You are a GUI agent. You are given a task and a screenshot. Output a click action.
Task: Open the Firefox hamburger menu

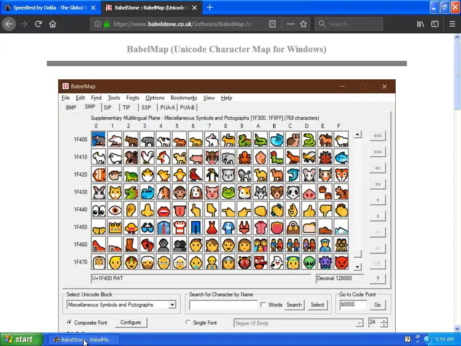[452, 24]
